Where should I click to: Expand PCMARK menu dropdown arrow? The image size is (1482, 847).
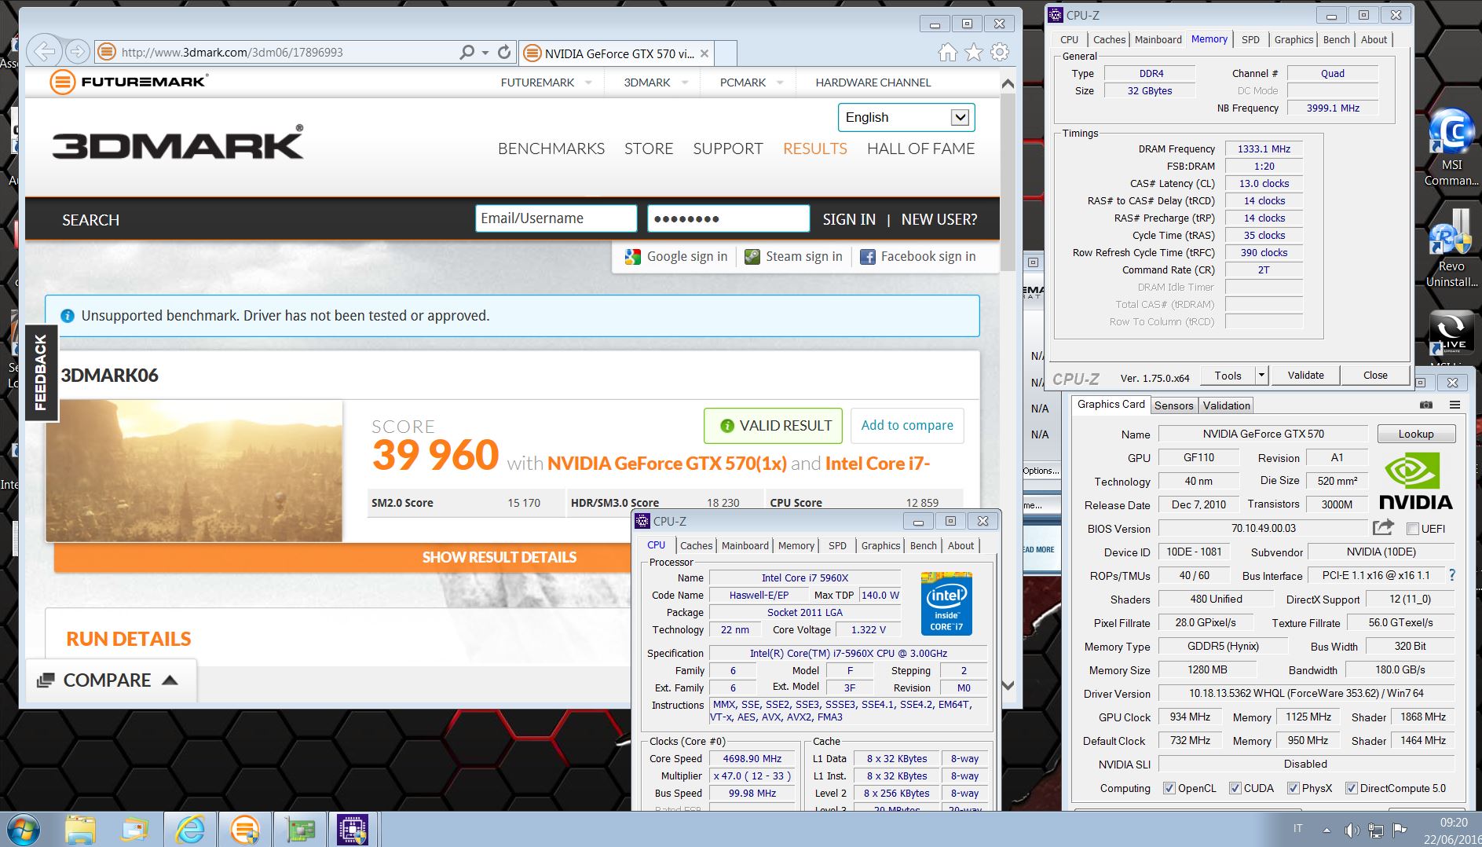(780, 82)
